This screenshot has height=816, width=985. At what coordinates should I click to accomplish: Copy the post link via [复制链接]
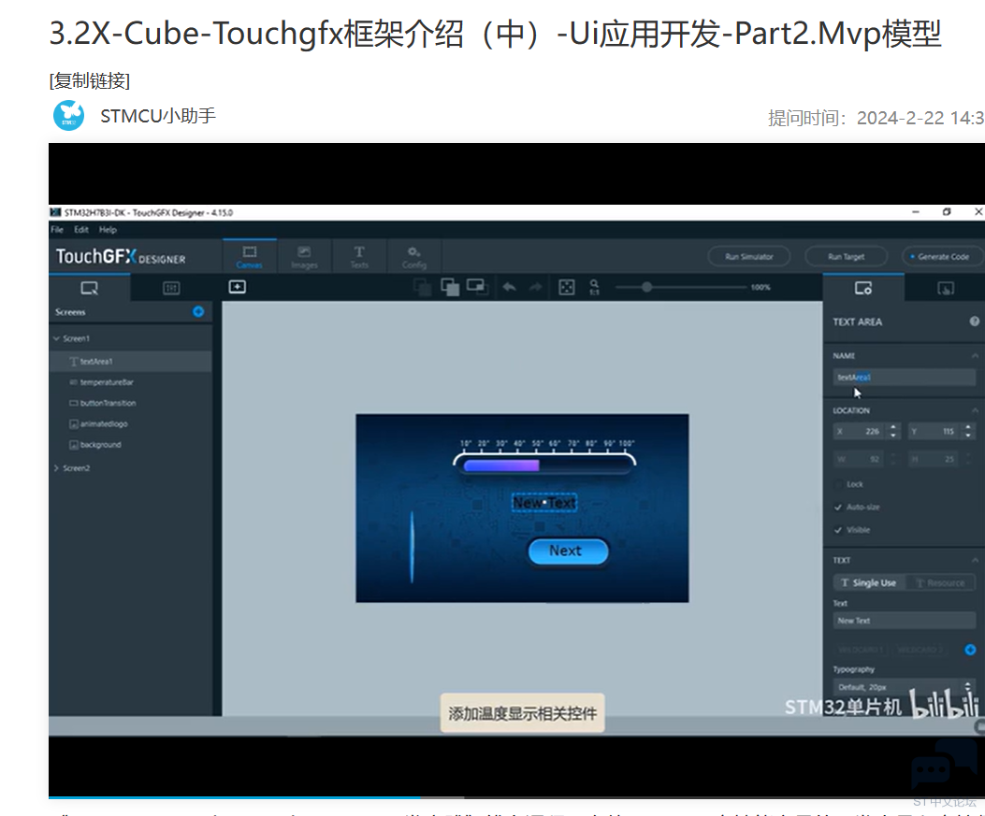click(x=90, y=80)
